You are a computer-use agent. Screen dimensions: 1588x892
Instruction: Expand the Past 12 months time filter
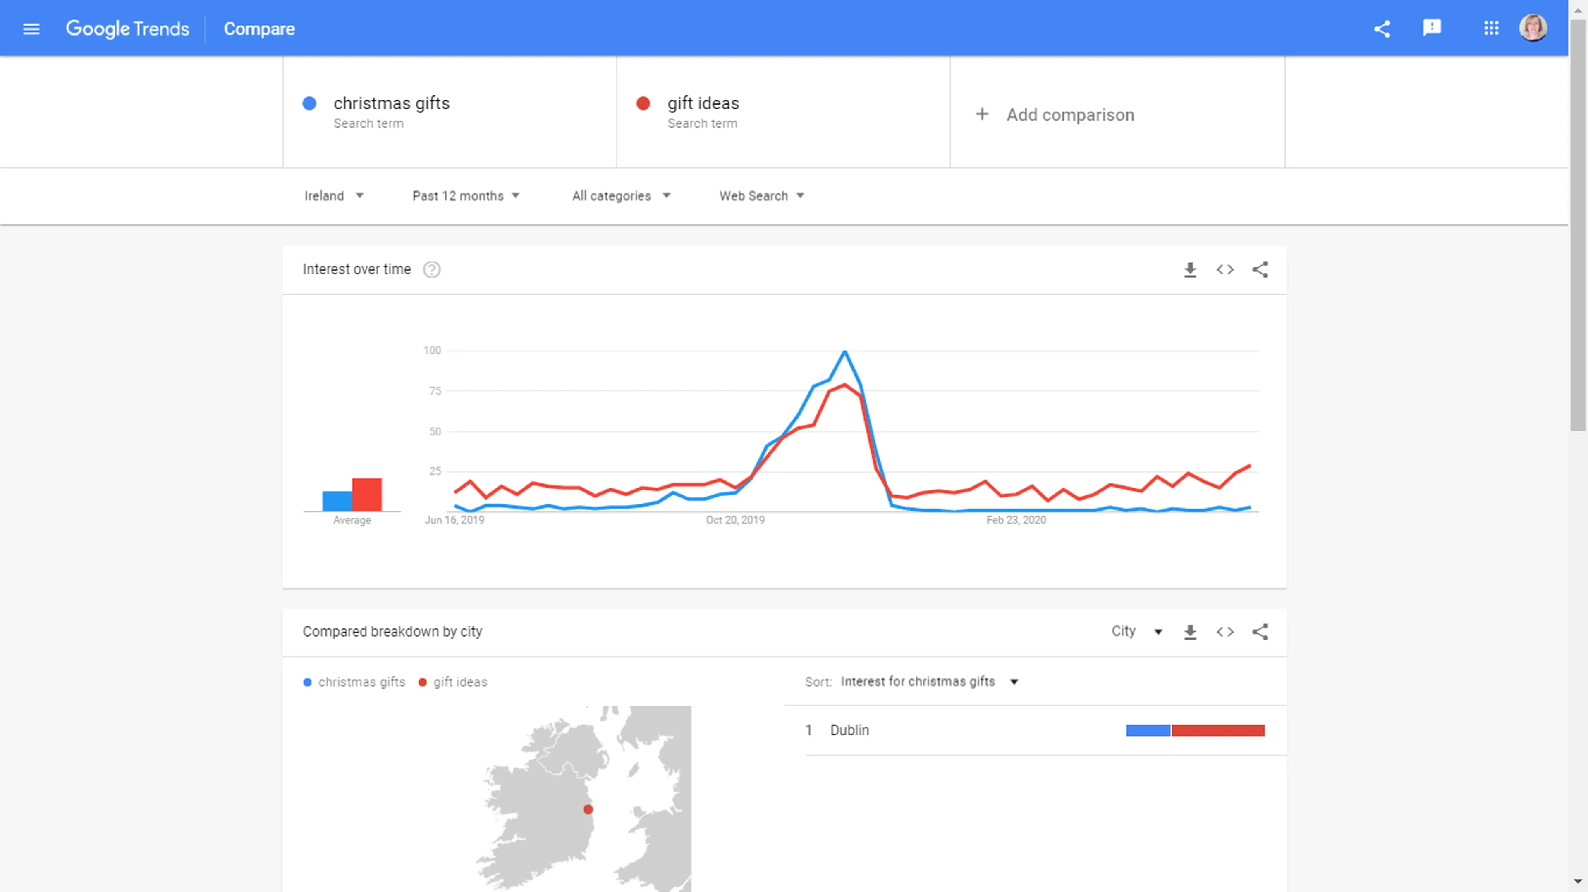(x=465, y=196)
